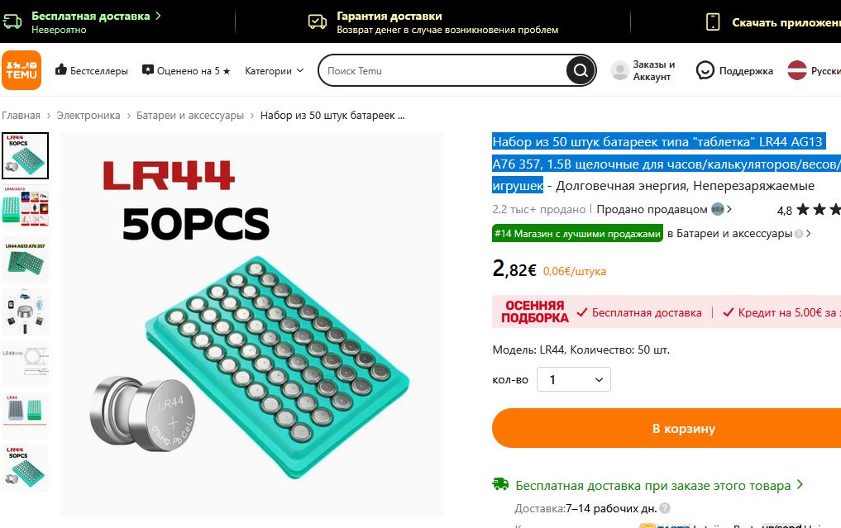Viewport: 841px width, 528px height.
Task: Open Оценено на 5★ menu item
Action: click(186, 71)
